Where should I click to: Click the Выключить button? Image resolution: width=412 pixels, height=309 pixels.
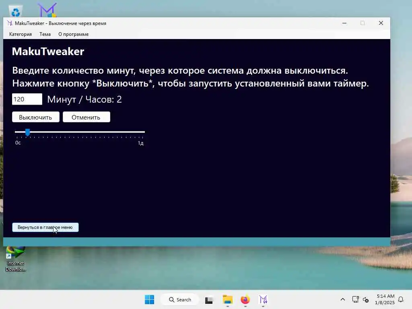coord(36,117)
